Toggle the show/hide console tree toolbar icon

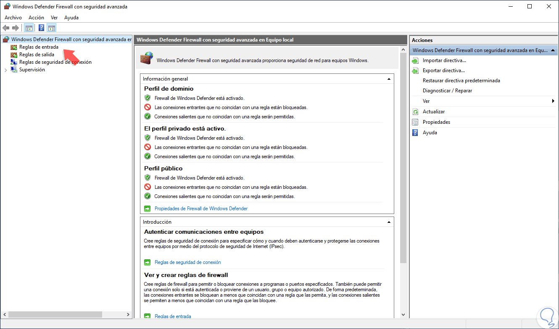pyautogui.click(x=29, y=28)
